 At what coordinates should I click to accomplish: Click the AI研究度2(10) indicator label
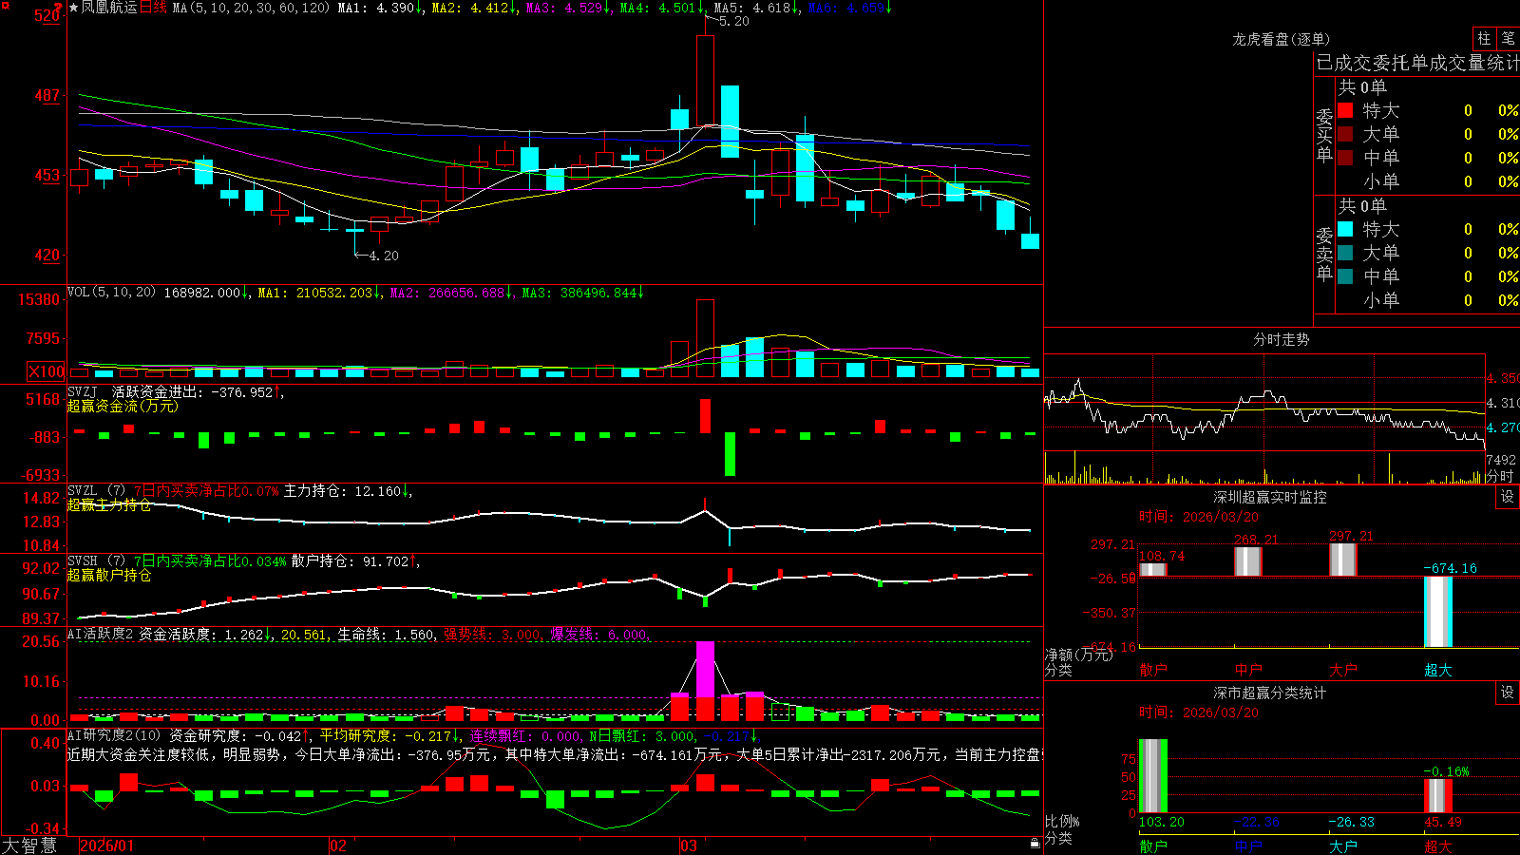pyautogui.click(x=115, y=735)
